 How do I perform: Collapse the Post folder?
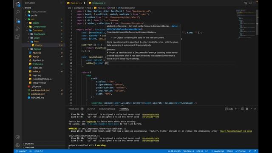pyautogui.click(x=43, y=42)
